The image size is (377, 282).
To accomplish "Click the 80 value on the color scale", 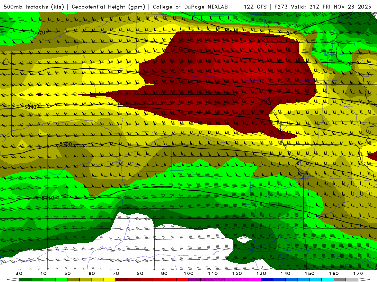I will pyautogui.click(x=140, y=274).
